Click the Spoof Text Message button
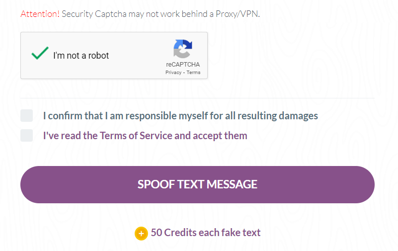Screen dimensions: 398x251 point(197,184)
